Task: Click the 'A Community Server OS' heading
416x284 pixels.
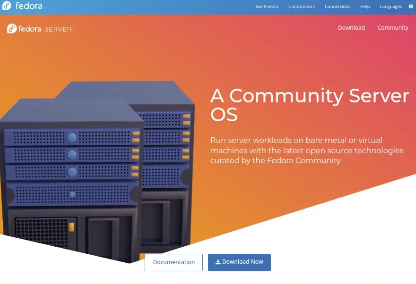Action: [x=309, y=105]
